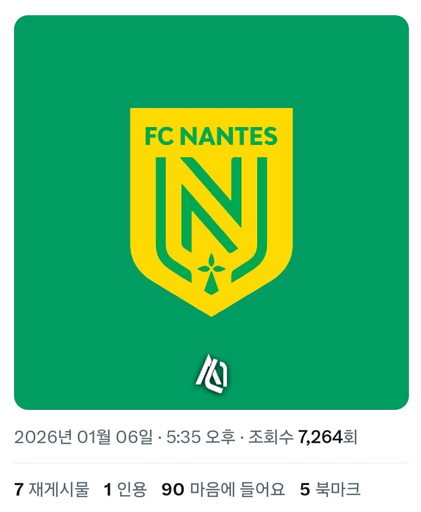421x512 pixels.
Task: Click the green ermine symbol below the N
Action: [211, 274]
